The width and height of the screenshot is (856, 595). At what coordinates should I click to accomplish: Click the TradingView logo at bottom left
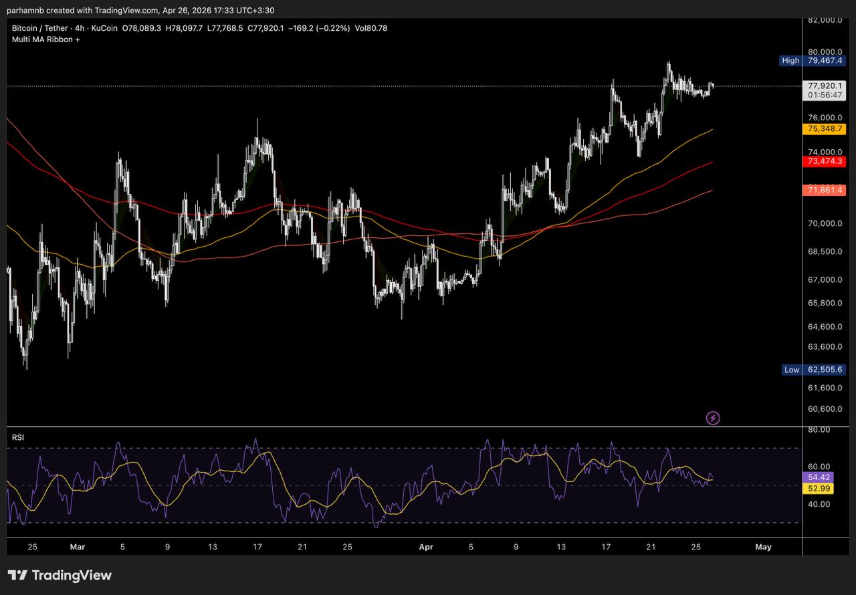tap(60, 575)
